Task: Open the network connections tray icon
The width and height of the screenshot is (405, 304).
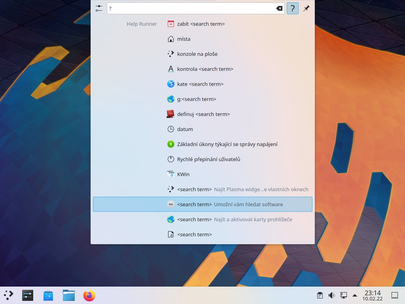Action: point(344,295)
